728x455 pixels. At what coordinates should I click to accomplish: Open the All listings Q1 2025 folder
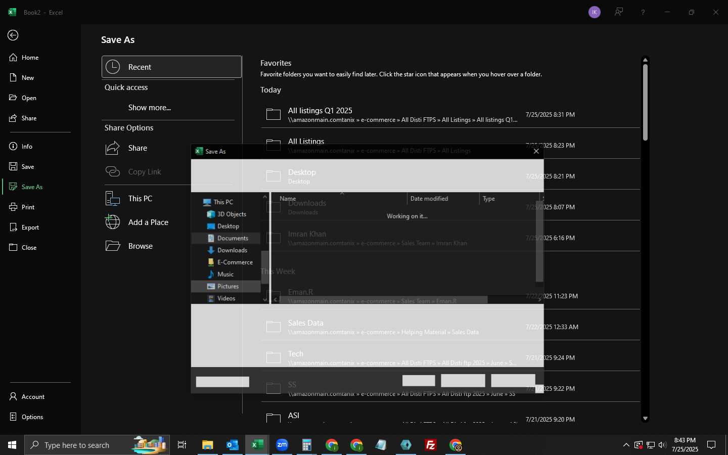tap(450, 115)
